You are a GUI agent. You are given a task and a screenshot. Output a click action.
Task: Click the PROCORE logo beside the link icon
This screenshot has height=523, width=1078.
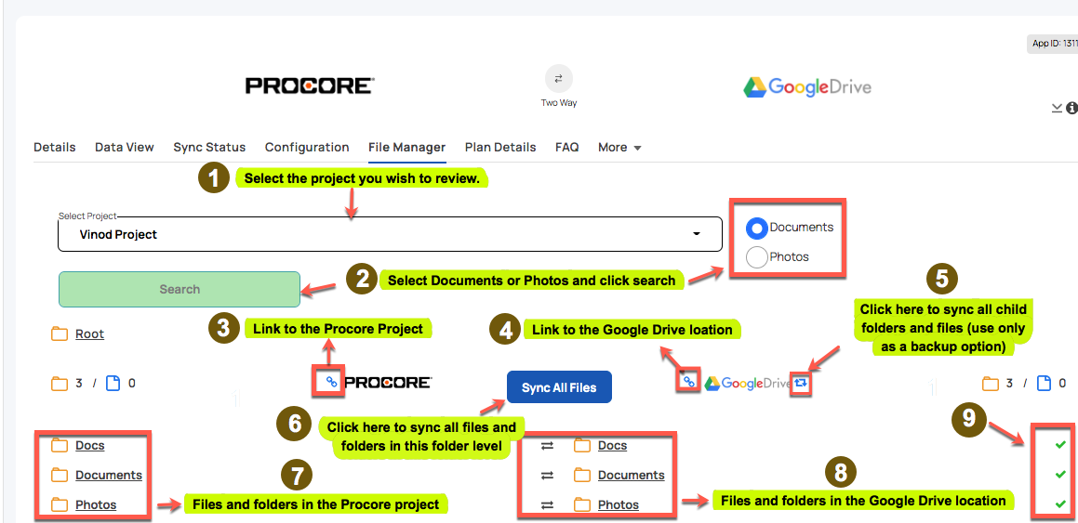pyautogui.click(x=387, y=383)
